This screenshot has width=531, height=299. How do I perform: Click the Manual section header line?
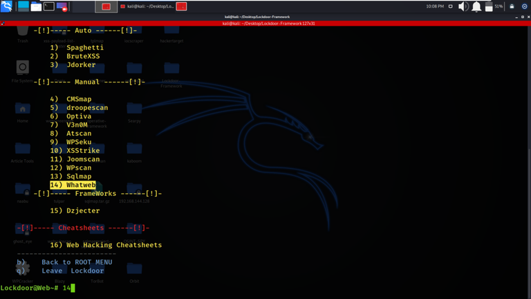89,82
